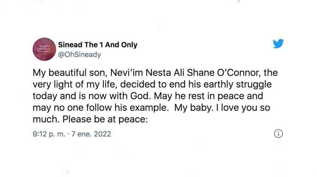Screen dimensions: 317x177
Task: Click the year 2022 in the date line
Action: (x=102, y=134)
